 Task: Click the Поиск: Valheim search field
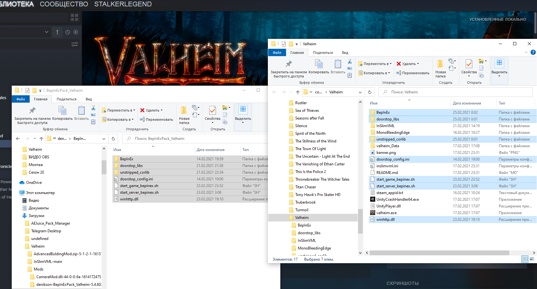455,92
